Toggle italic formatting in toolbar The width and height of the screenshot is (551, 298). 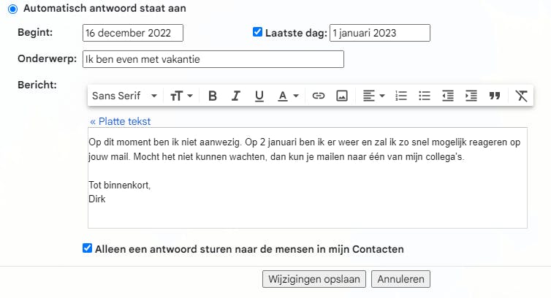236,96
